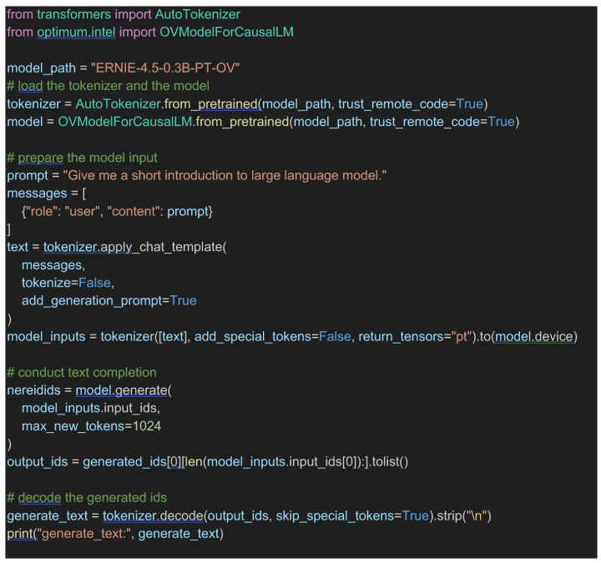Click 'tokenize=False,' argument

(68, 283)
